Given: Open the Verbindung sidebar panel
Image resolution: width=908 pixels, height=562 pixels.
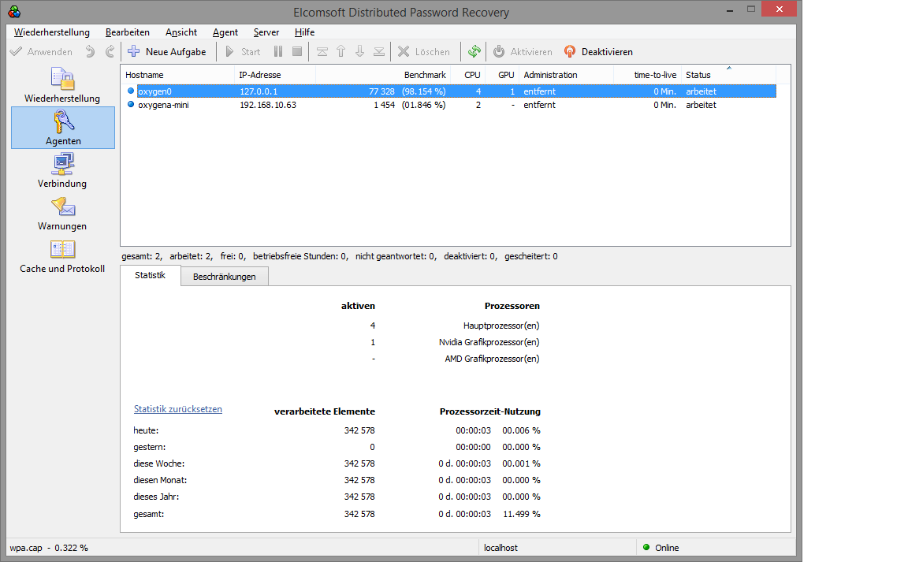Looking at the screenshot, I should 62,170.
